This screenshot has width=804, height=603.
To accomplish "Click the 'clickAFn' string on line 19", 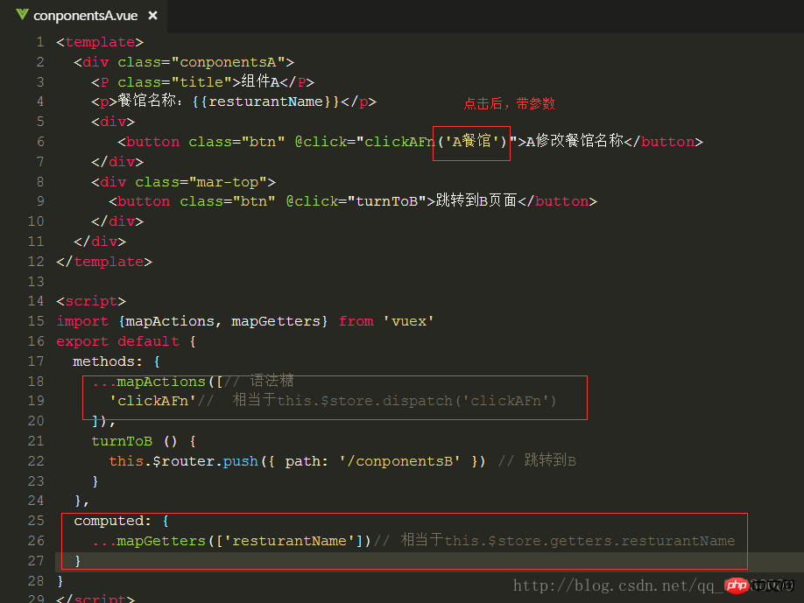I will tap(152, 401).
